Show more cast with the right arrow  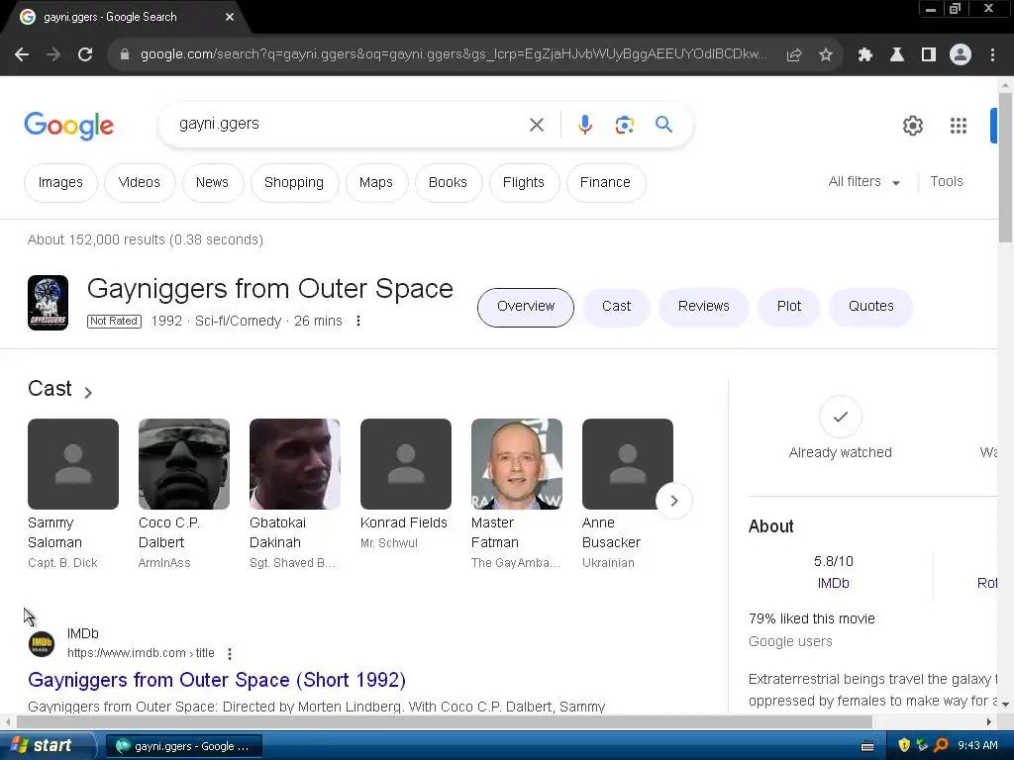tap(673, 501)
